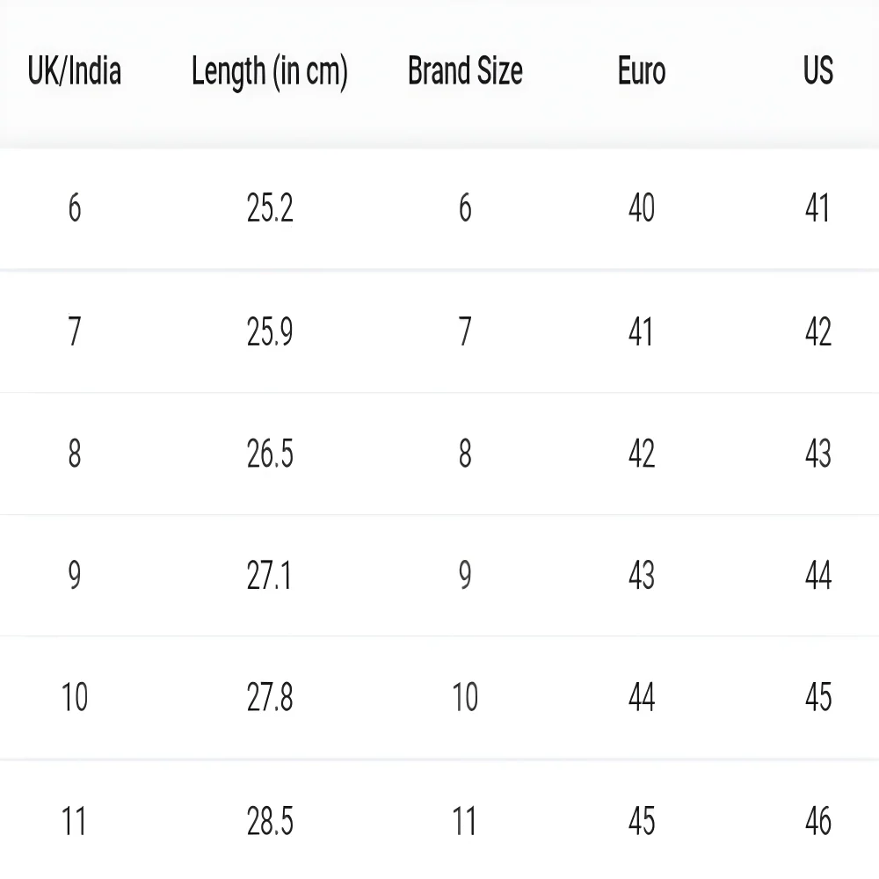
Task: Select the US column header
Action: pos(817,71)
